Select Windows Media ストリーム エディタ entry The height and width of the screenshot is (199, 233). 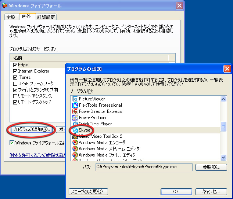pyautogui.click(x=109, y=149)
